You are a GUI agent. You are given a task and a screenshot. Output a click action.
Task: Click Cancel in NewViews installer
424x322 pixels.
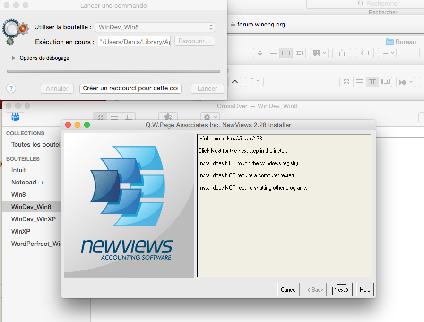288,289
